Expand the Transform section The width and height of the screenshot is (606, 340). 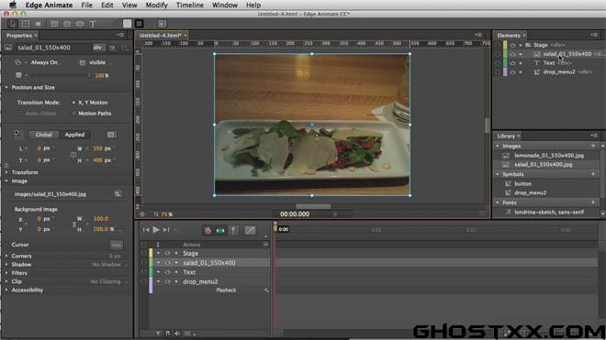tap(6, 172)
